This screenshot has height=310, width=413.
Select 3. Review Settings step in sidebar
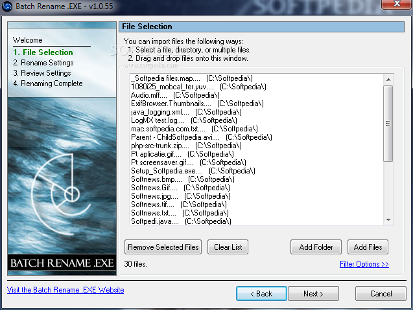pos(42,73)
